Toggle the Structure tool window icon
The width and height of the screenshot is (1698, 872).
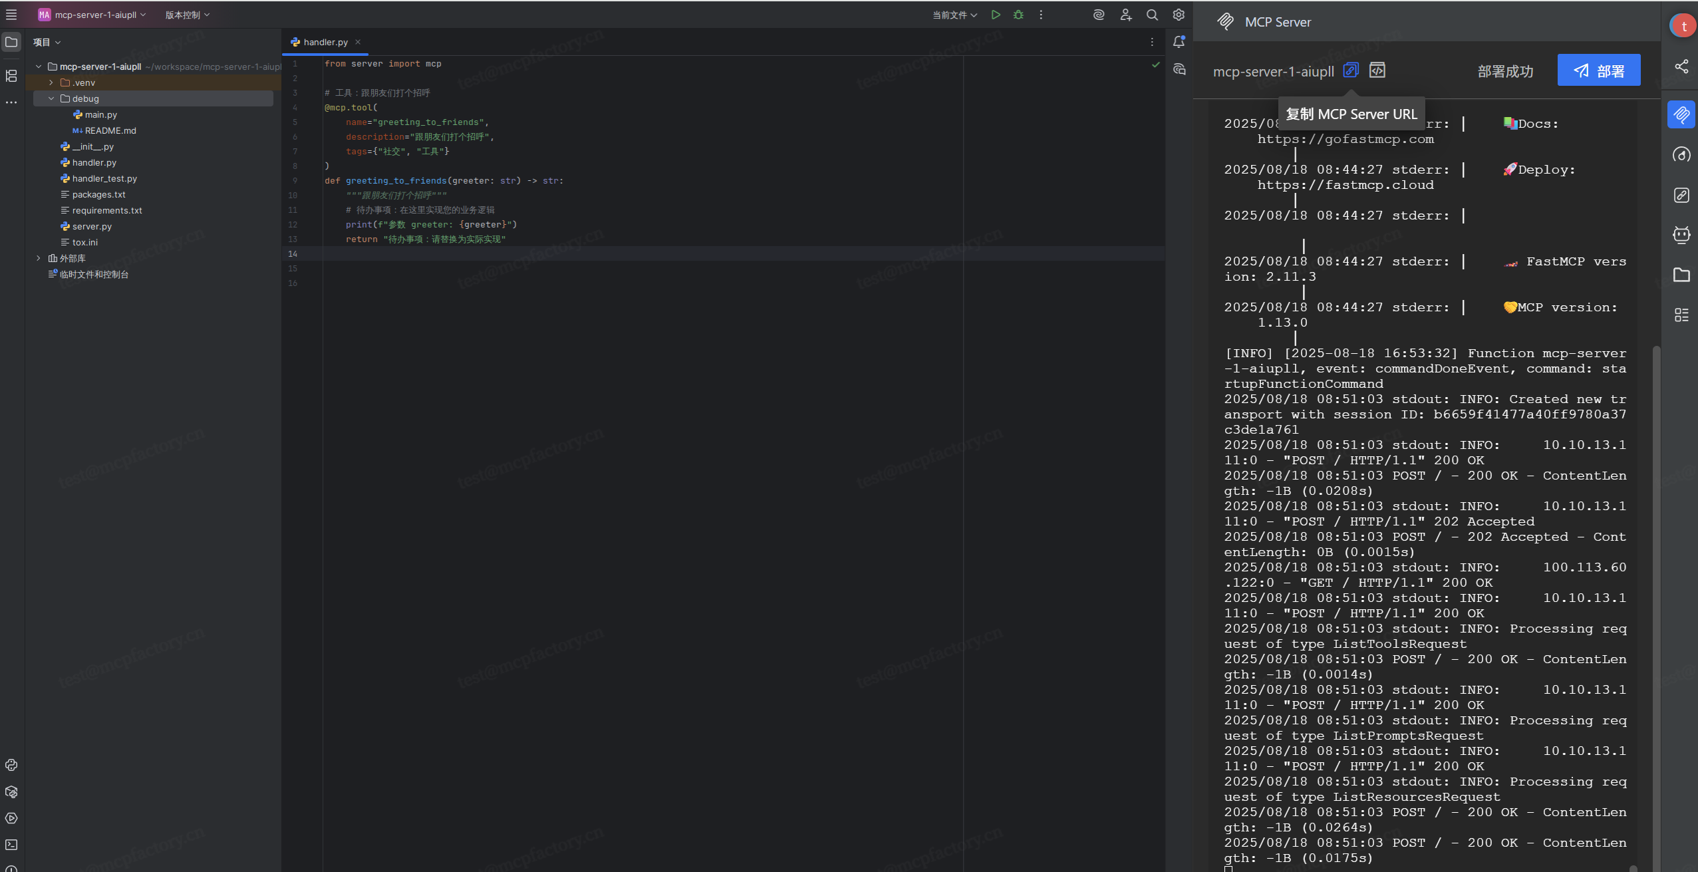point(11,76)
